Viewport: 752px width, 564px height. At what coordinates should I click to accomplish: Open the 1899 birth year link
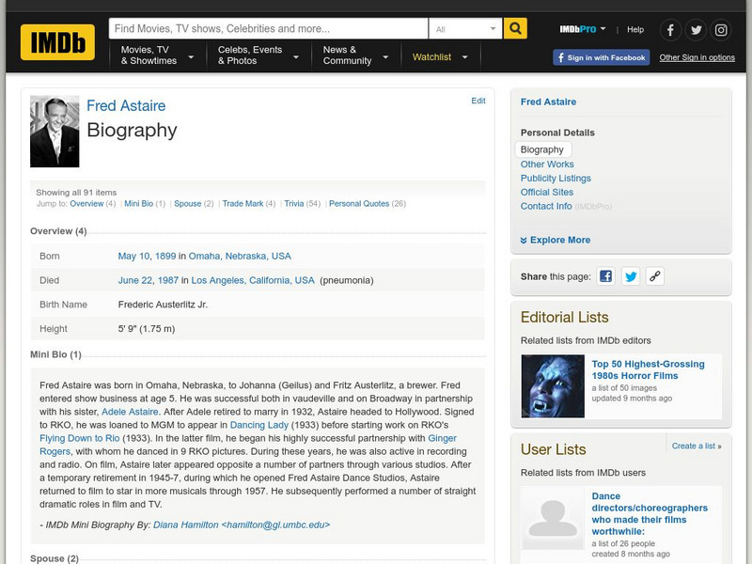point(165,256)
